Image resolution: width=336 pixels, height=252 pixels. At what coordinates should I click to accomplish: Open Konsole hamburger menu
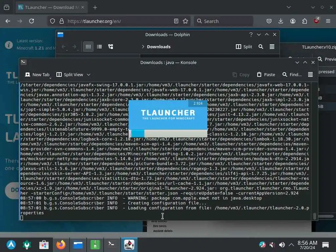point(310,74)
